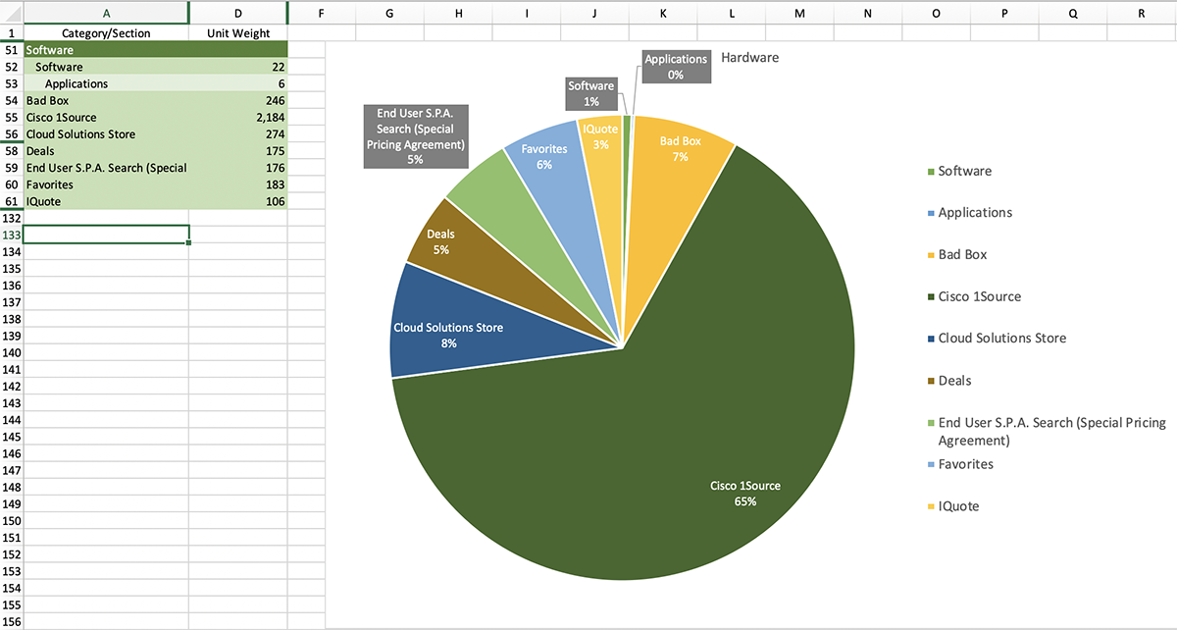The image size is (1177, 630).
Task: Click the Favorites legend entry
Action: pos(958,463)
